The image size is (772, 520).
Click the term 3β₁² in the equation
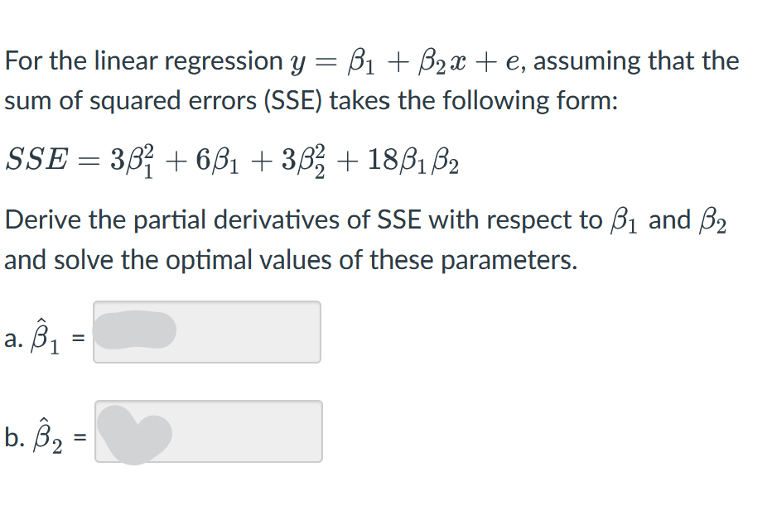134,159
